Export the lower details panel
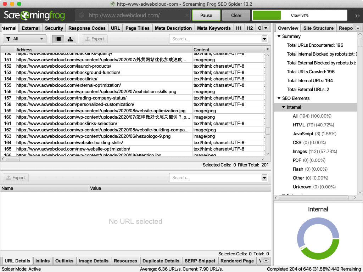 pyautogui.click(x=16, y=178)
